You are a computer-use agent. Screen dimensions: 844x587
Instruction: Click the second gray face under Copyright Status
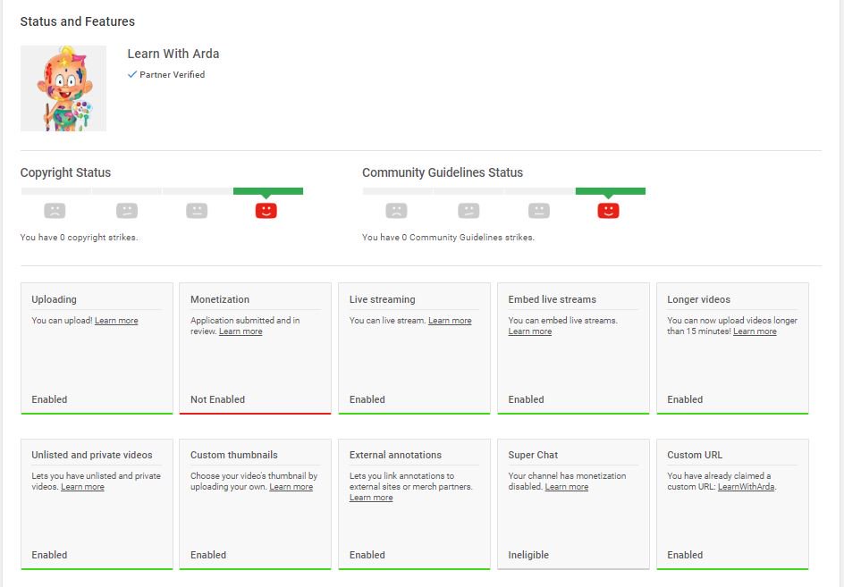pos(127,210)
